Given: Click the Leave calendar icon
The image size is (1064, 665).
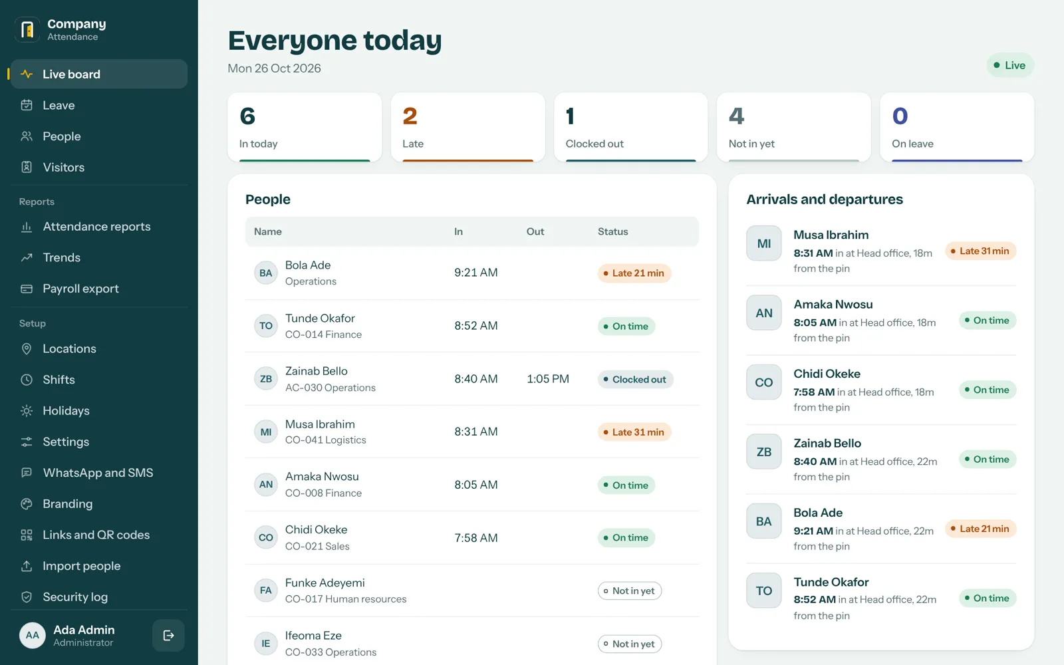Looking at the screenshot, I should pos(27,105).
